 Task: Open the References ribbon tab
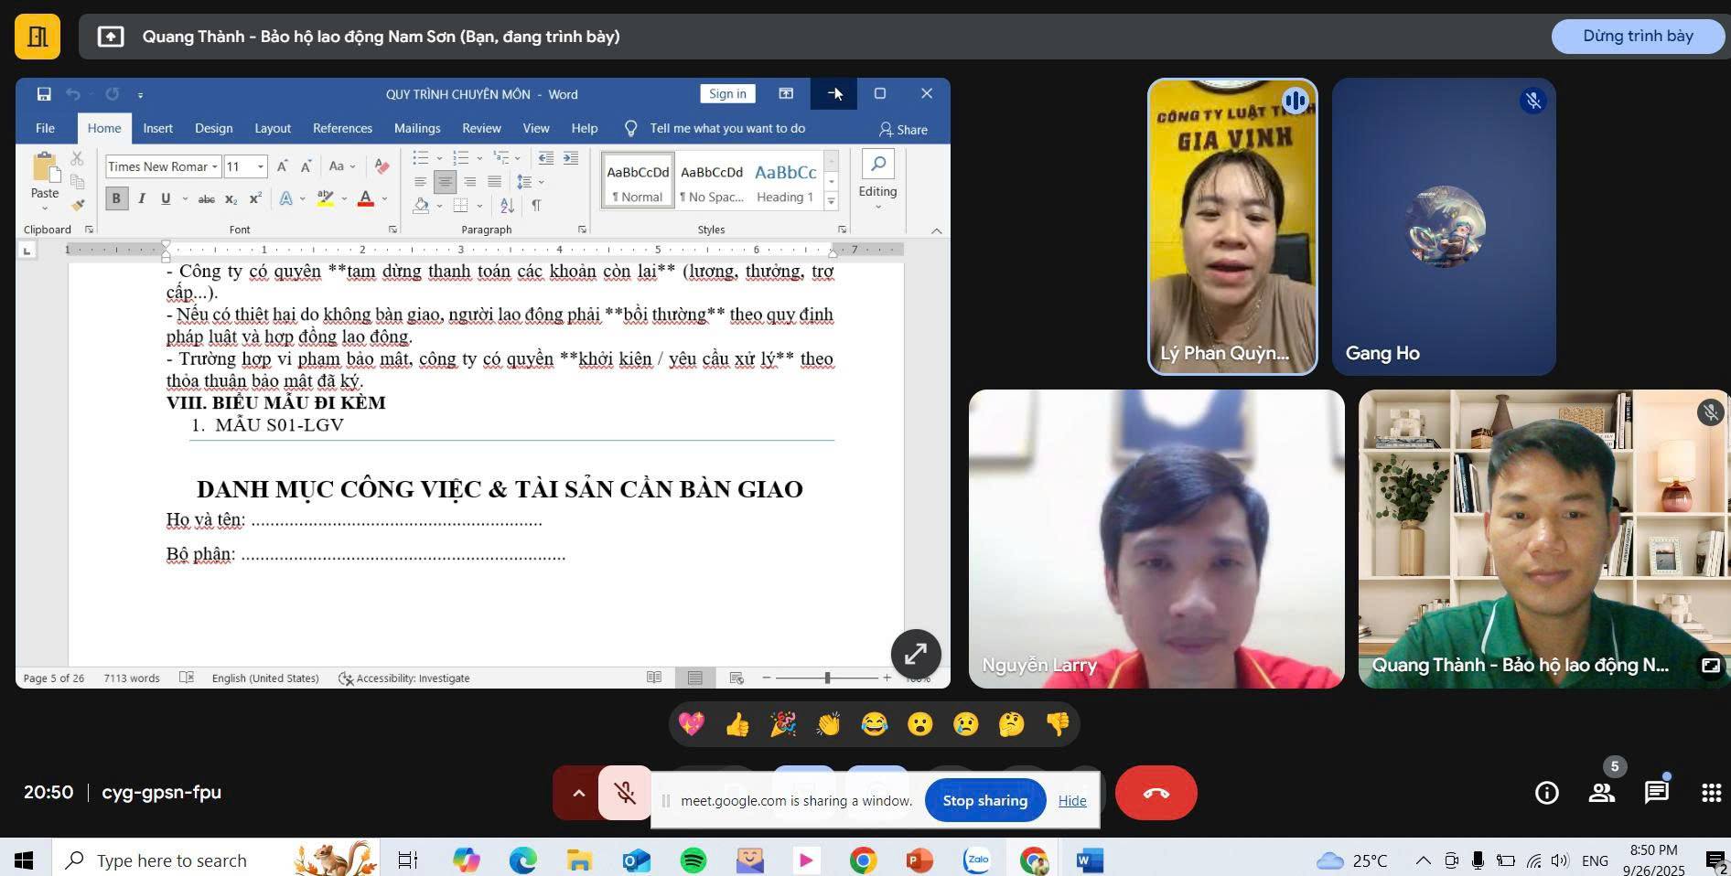click(342, 128)
